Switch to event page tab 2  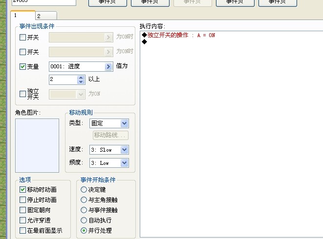click(46, 16)
